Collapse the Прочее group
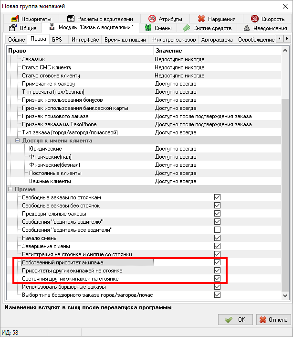The height and width of the screenshot is (337, 293). [10, 189]
